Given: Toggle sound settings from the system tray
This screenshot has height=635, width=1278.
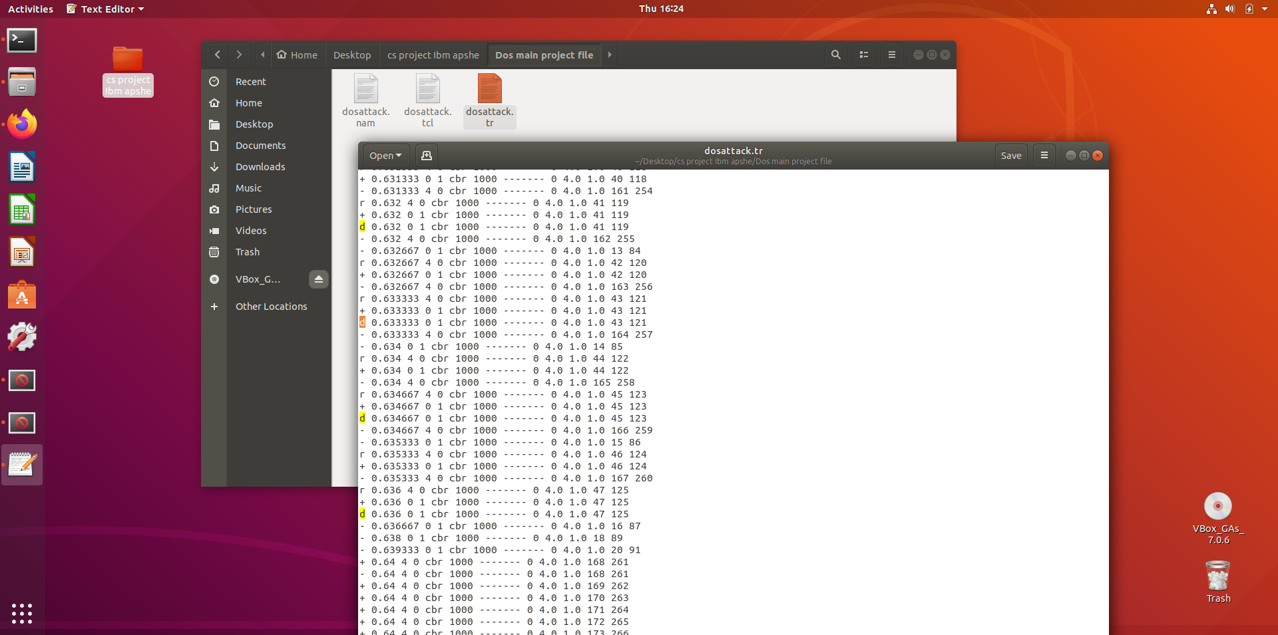Looking at the screenshot, I should coord(1229,9).
